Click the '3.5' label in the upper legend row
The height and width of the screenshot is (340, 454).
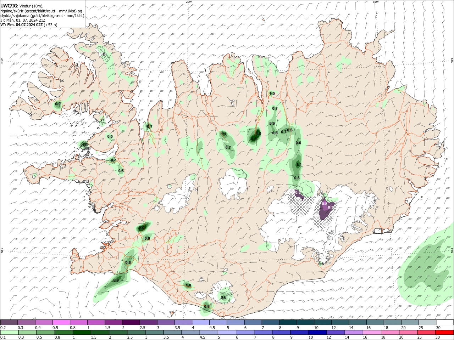[177, 328]
